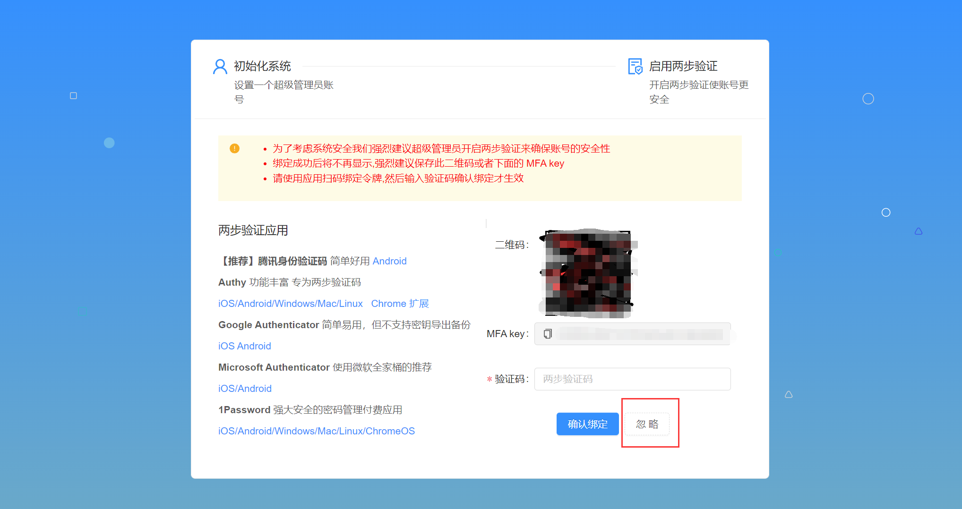
Task: Open the Chrome 扩展 link for Authy
Action: click(x=400, y=304)
